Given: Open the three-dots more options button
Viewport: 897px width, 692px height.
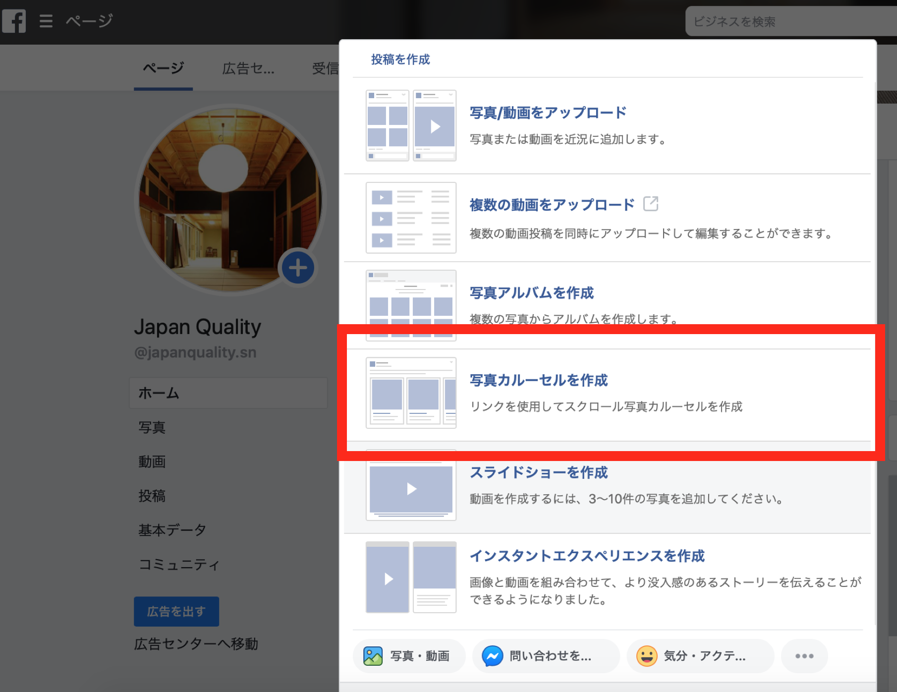Looking at the screenshot, I should [x=804, y=656].
